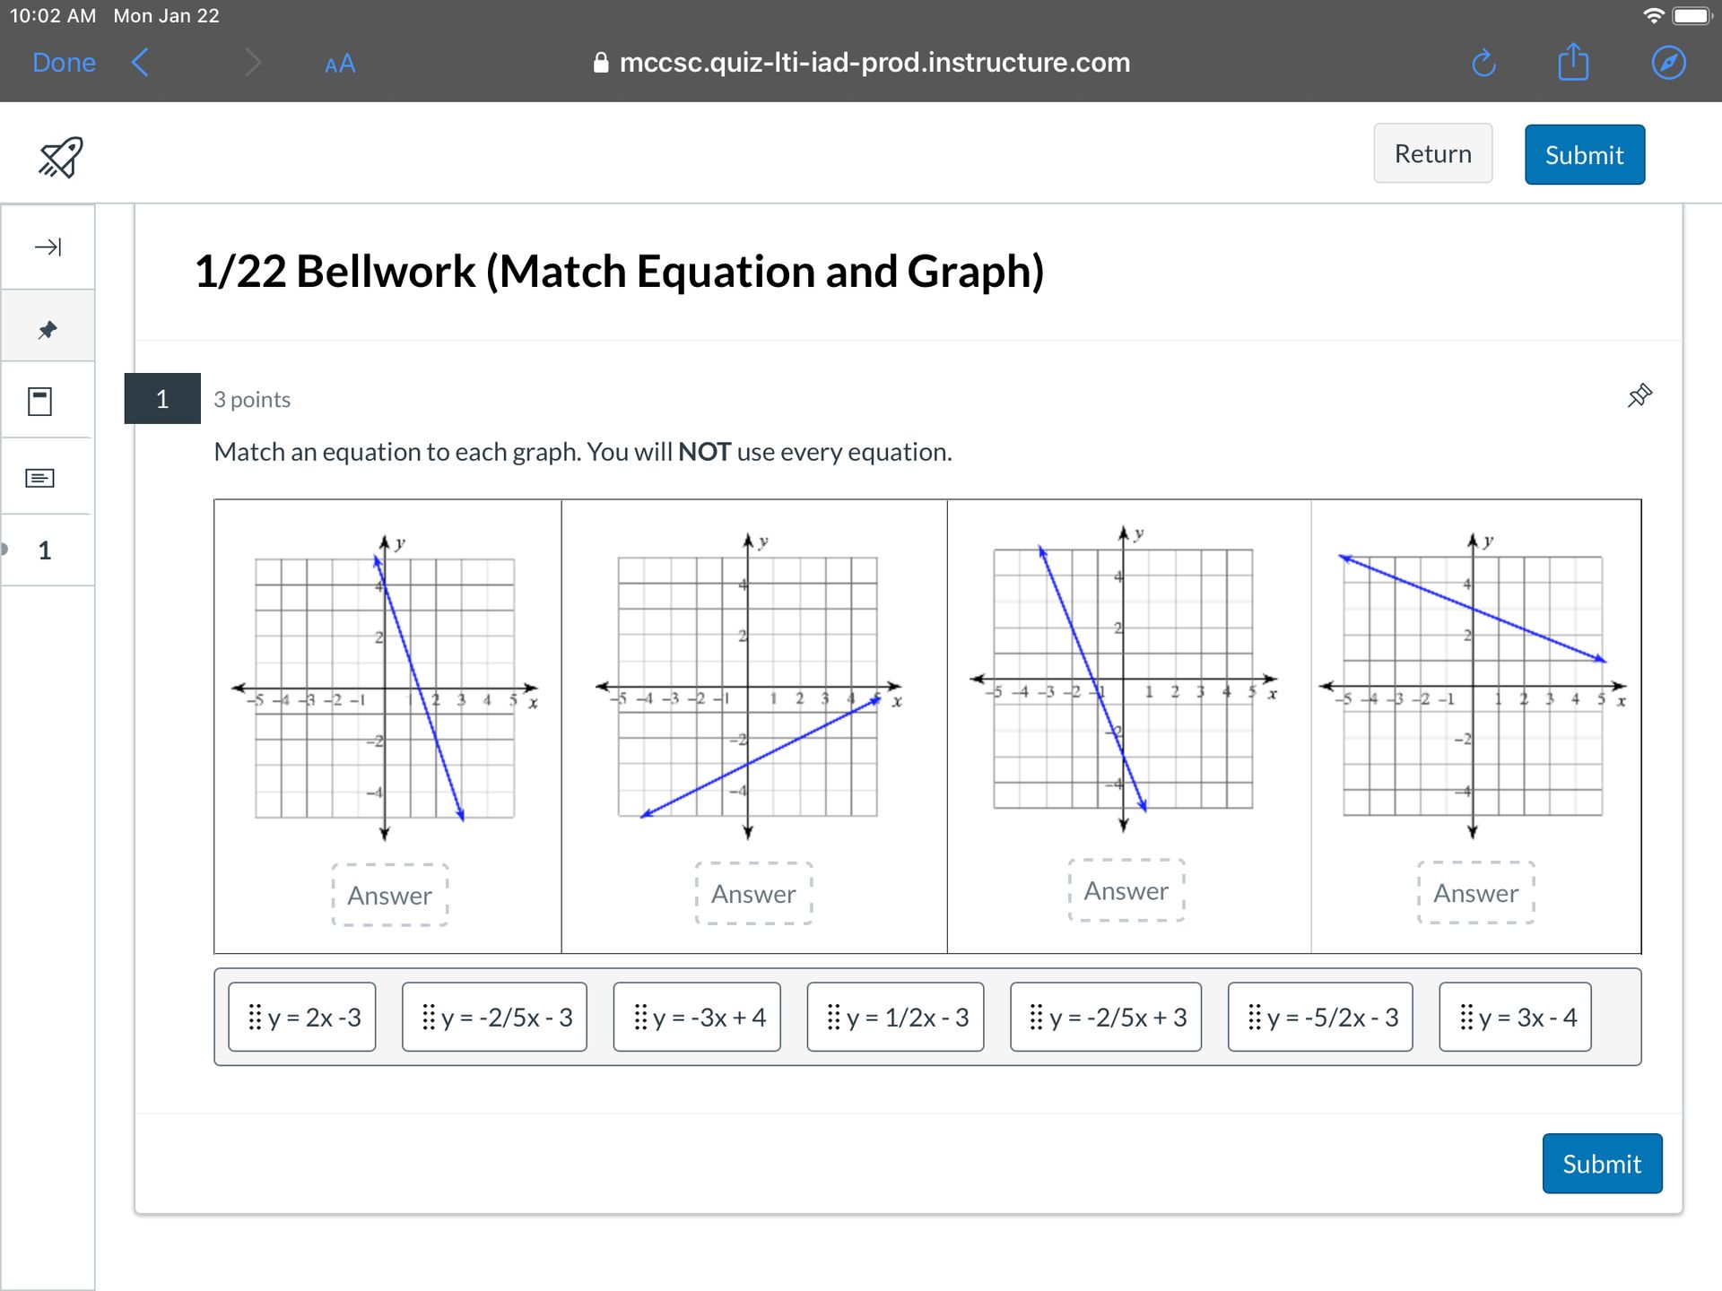The width and height of the screenshot is (1722, 1291).
Task: Open the AA text size menu
Action: coord(340,65)
